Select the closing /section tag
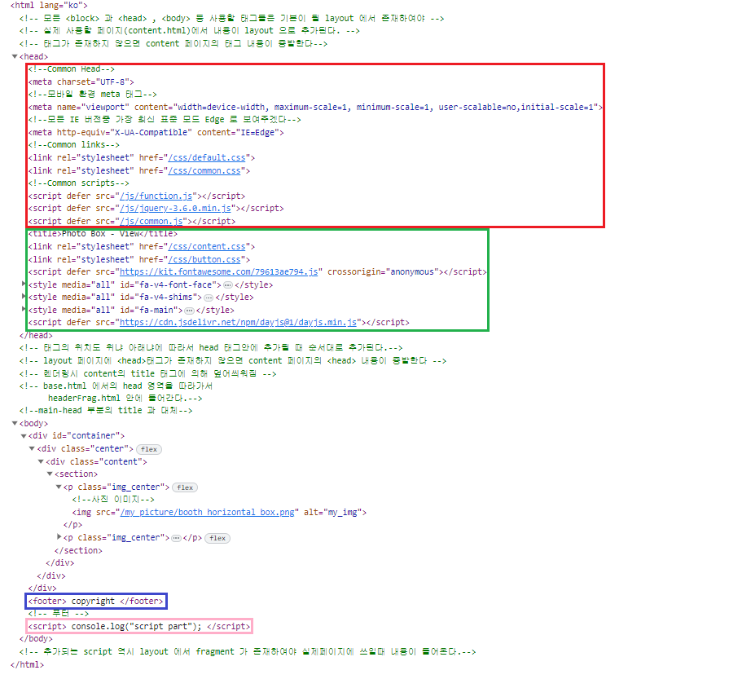Viewport: 729px width, 679px height. [x=78, y=550]
